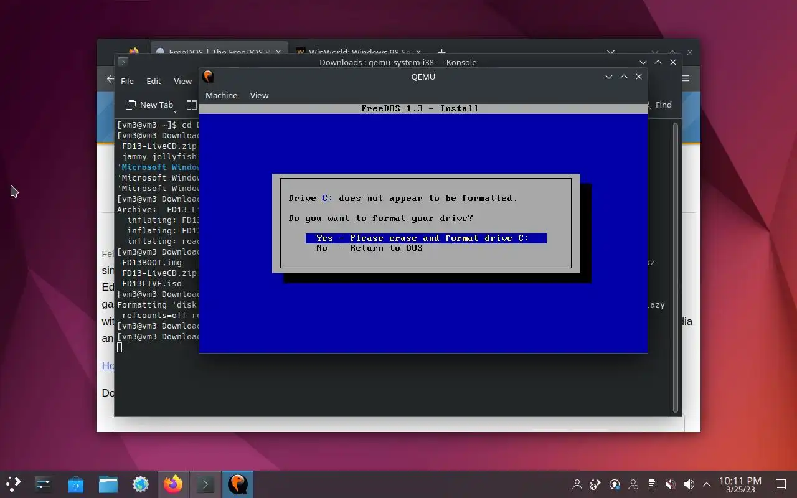Switch to Firefox from the taskbar

[173, 484]
